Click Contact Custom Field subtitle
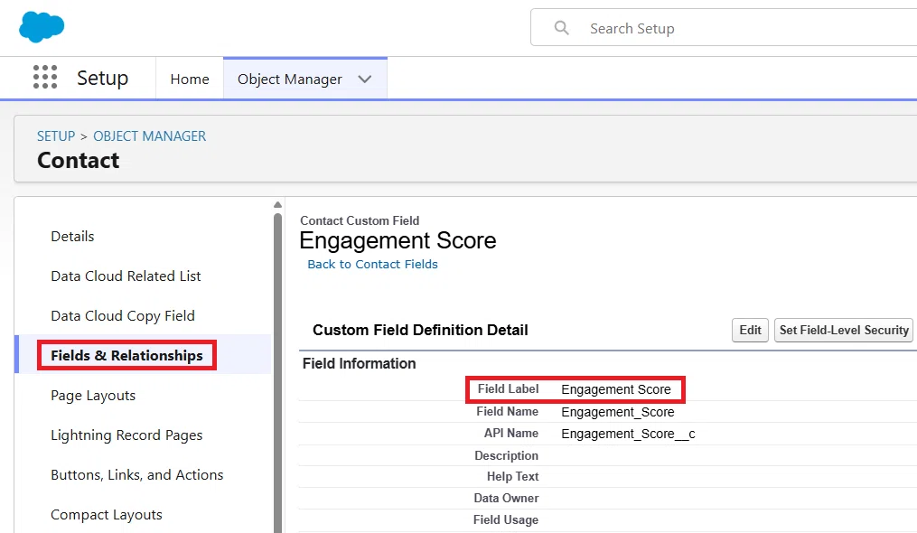Viewport: 917px width, 533px height. (360, 220)
